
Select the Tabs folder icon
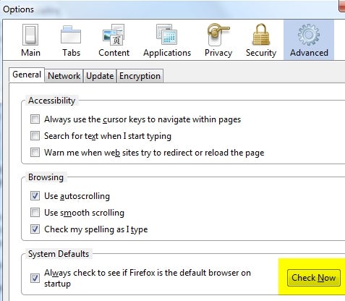(71, 35)
